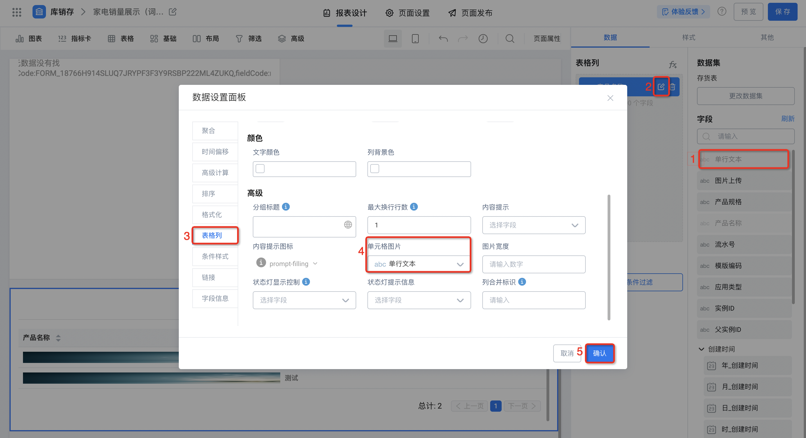Screen dimensions: 806x438
Task: Open 高级 component menu
Action: (x=291, y=38)
